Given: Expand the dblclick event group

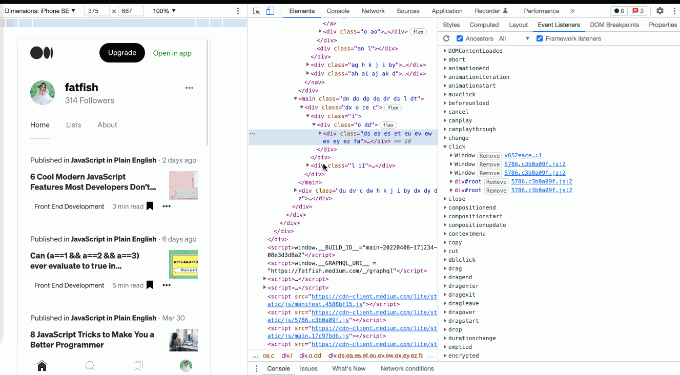Looking at the screenshot, I should (x=445, y=260).
